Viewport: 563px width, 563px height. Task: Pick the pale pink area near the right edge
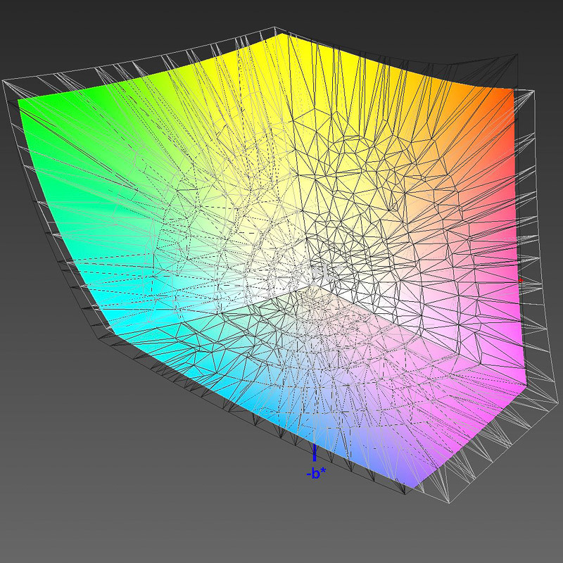[486, 281]
